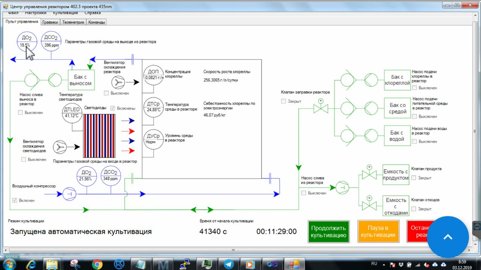Click the Продолжить культивацию green button

328,231
